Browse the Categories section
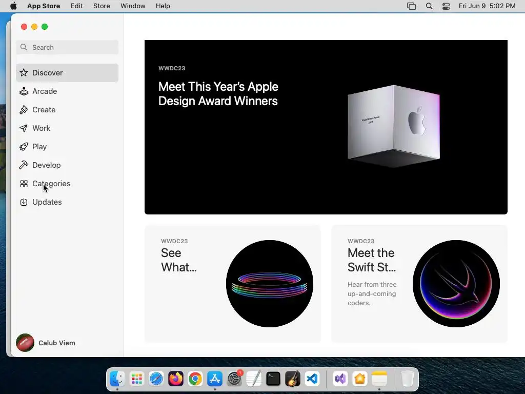 click(67, 184)
